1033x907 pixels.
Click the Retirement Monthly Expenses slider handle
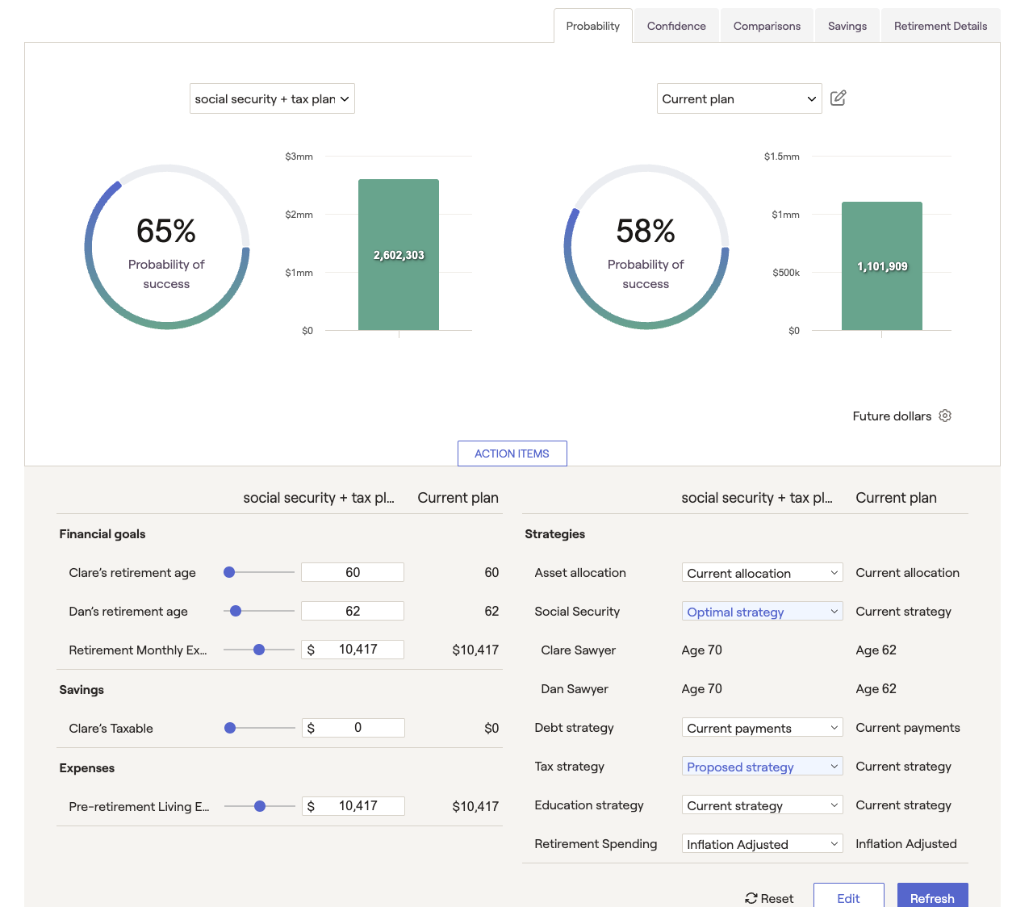pos(259,650)
